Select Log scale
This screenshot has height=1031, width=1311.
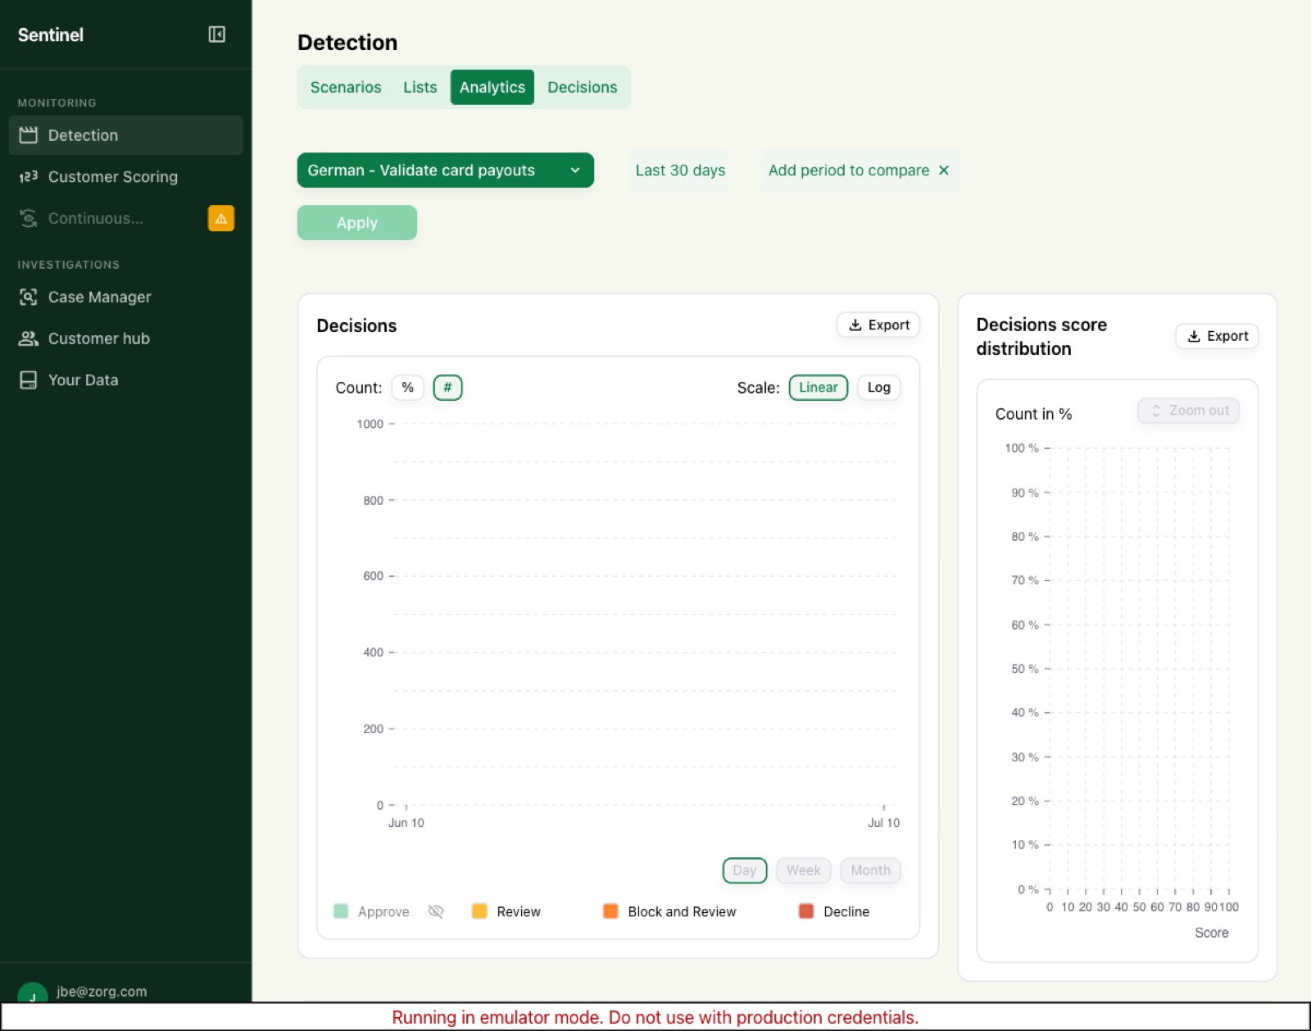pyautogui.click(x=878, y=388)
